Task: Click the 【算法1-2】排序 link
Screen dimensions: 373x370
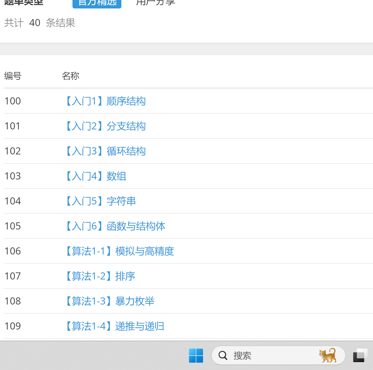Action: point(100,276)
